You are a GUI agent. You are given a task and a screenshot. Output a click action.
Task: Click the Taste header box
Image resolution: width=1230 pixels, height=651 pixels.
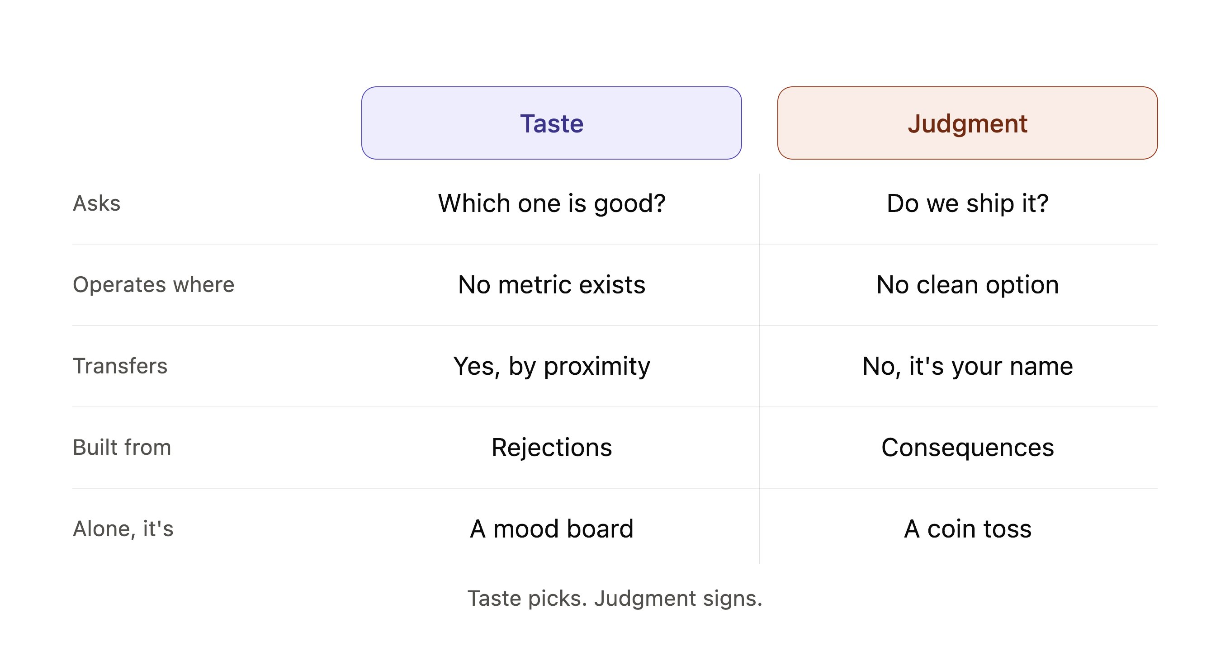point(552,123)
